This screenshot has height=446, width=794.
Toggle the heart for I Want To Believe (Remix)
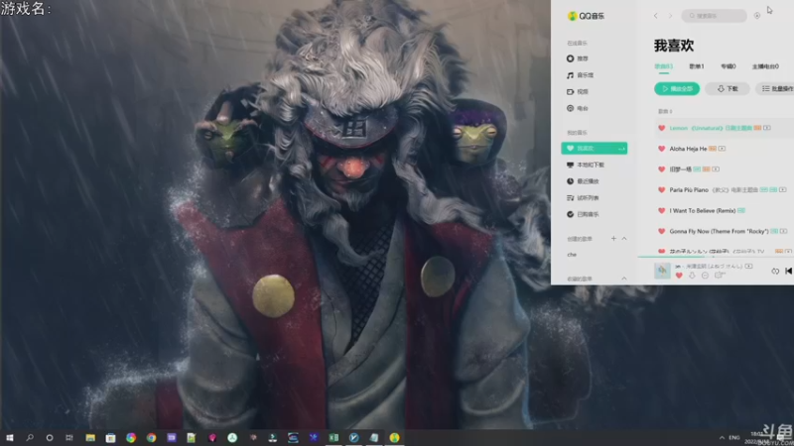coord(661,210)
